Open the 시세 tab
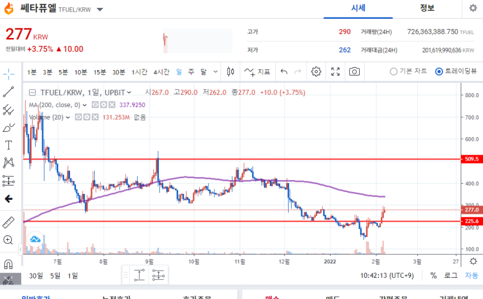This screenshot has height=299, width=483. [x=358, y=8]
